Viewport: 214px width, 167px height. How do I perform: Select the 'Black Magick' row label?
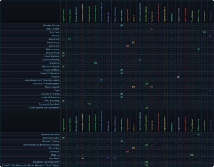point(52,87)
